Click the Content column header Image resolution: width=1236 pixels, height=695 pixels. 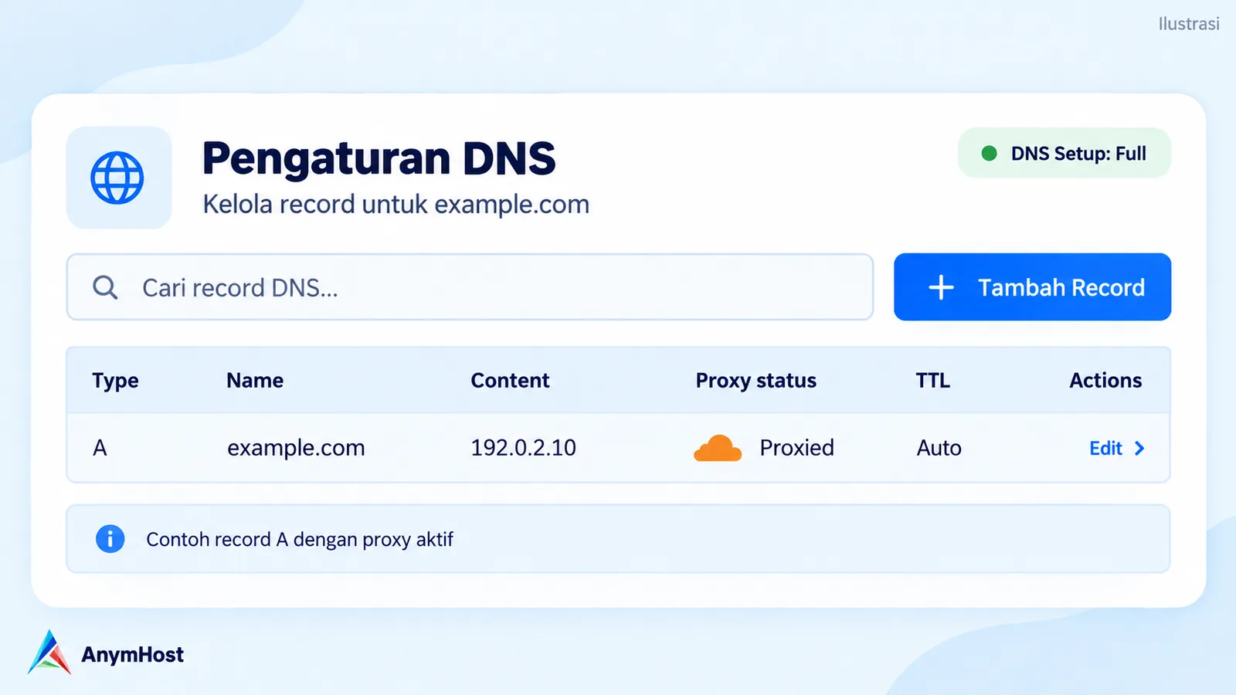pyautogui.click(x=510, y=380)
